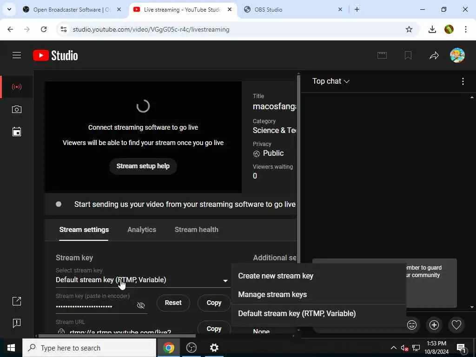Open the Webcam camera icon in sidebar
The image size is (476, 357).
pos(17,109)
